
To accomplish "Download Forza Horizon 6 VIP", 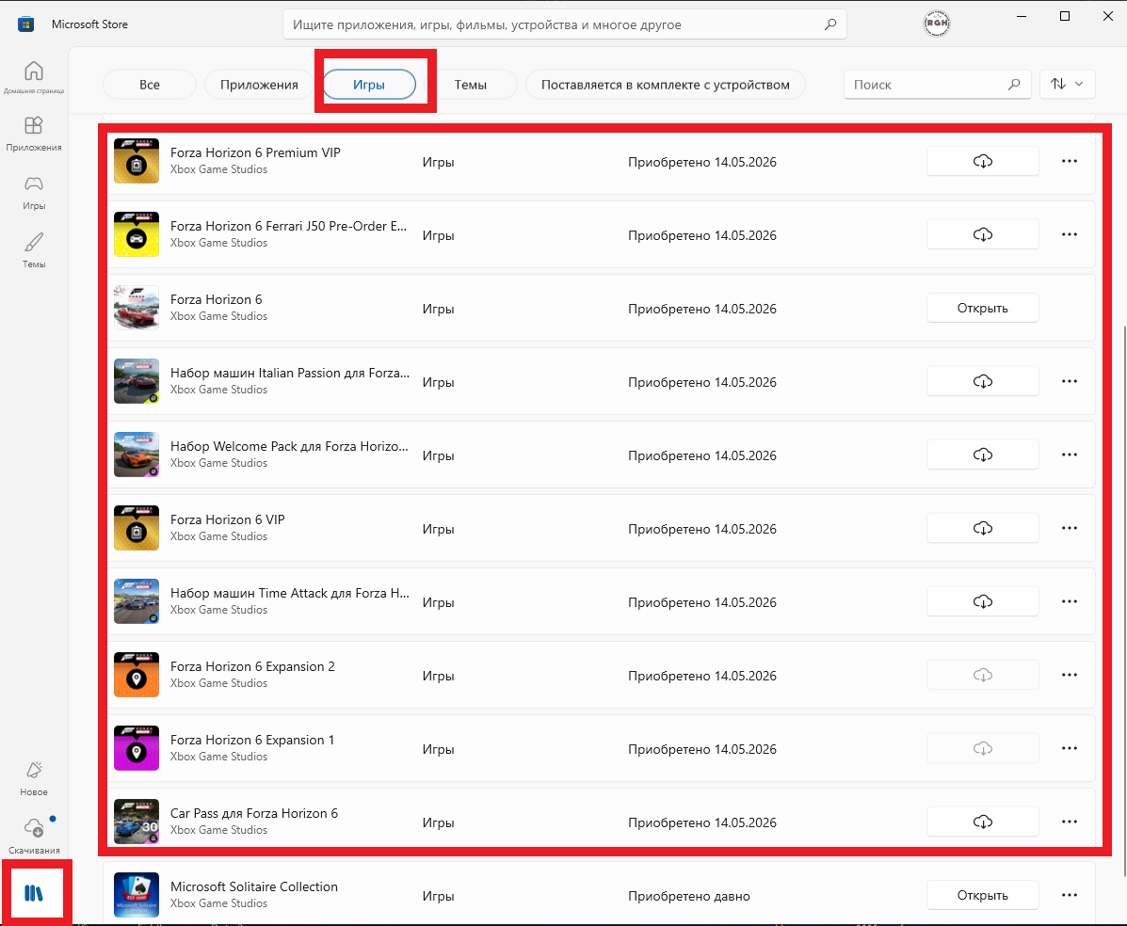I will coord(983,528).
